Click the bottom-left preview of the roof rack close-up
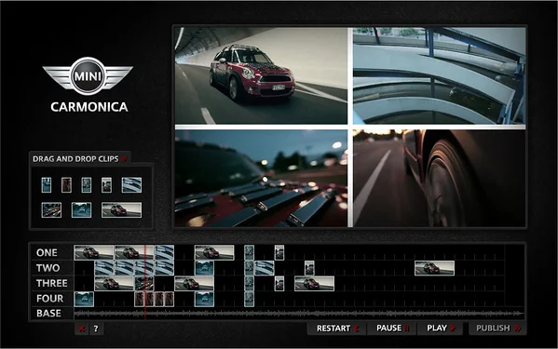Viewport: 558px width, 349px height. (261, 178)
